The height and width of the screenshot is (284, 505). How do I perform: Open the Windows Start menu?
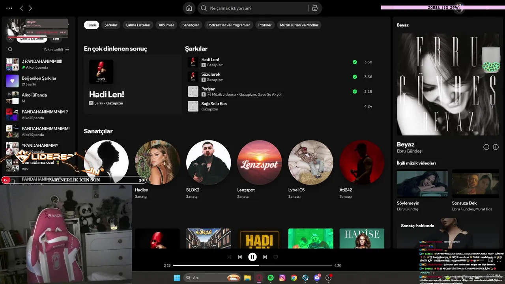click(177, 278)
